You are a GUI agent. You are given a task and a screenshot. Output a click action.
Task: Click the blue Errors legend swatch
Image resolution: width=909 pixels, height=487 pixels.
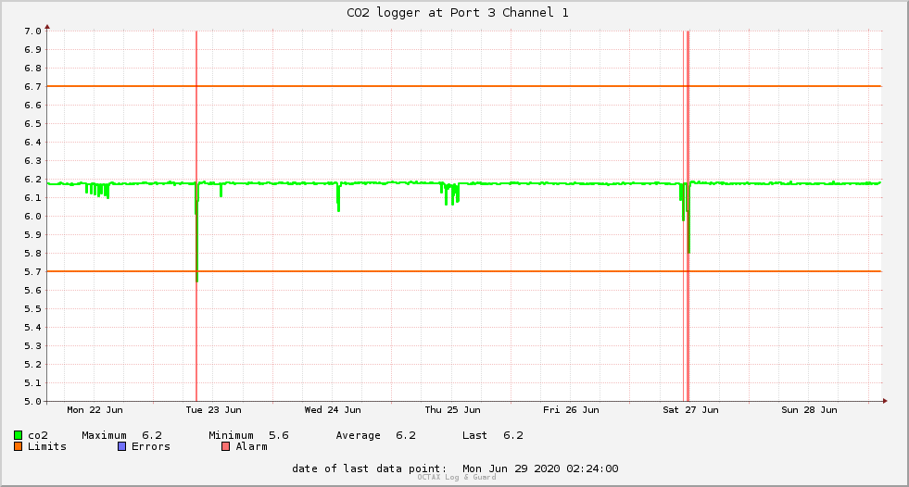click(121, 446)
